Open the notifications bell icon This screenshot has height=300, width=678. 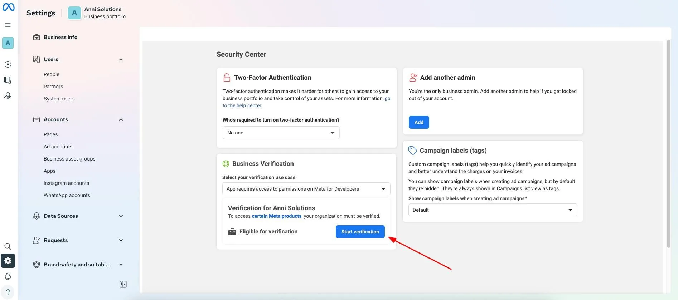[8, 276]
